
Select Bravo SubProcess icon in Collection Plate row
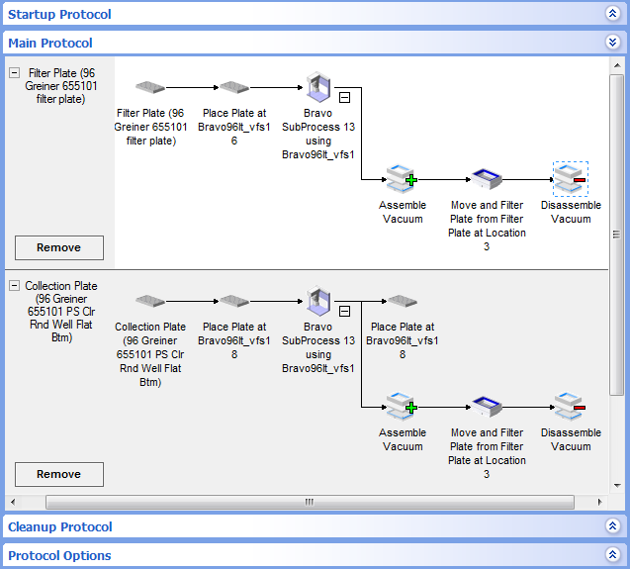pyautogui.click(x=317, y=300)
